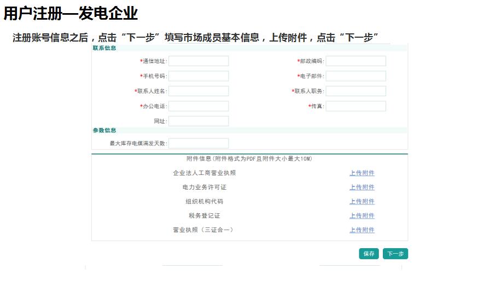The image size is (501, 281).
Task: Upload attachment for 营业执照(三证合一)
Action: tap(362, 230)
